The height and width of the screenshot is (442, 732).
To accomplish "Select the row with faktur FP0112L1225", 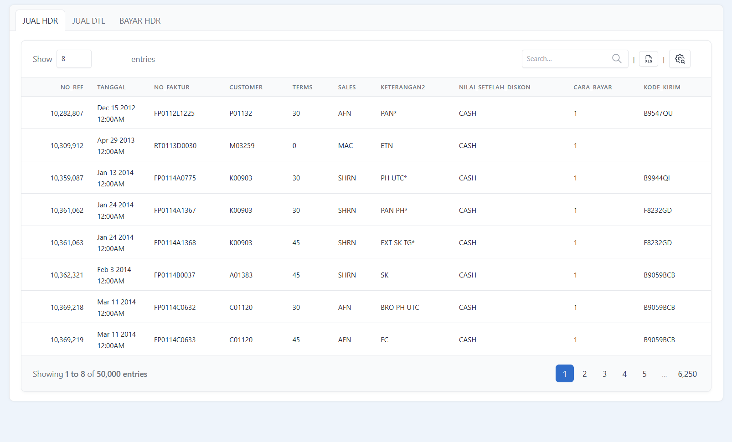I will pyautogui.click(x=319, y=113).
